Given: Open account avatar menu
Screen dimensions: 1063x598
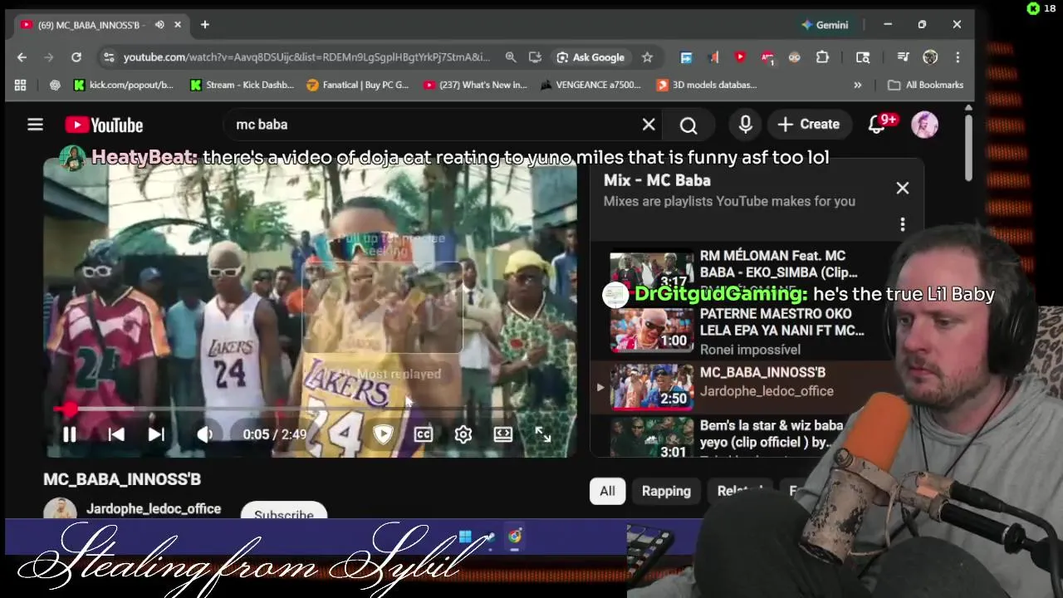Looking at the screenshot, I should 925,125.
